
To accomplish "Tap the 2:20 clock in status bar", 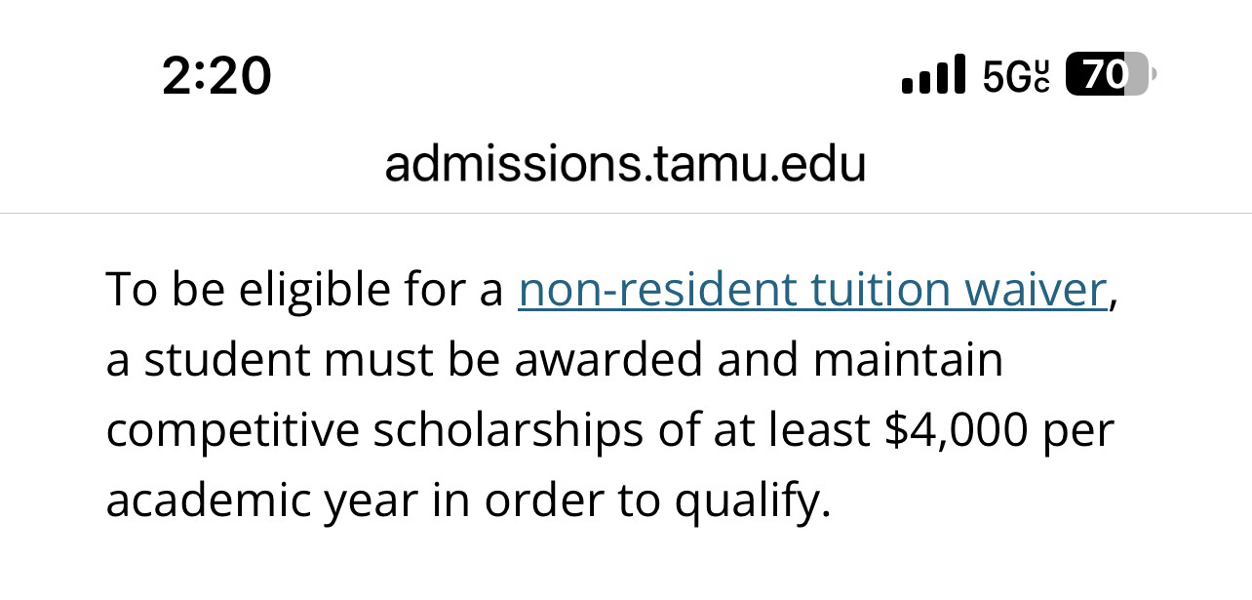I will pyautogui.click(x=216, y=76).
